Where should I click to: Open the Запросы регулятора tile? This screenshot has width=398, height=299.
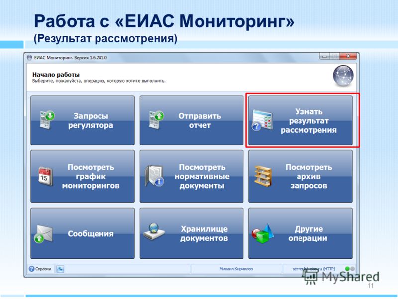click(83, 120)
